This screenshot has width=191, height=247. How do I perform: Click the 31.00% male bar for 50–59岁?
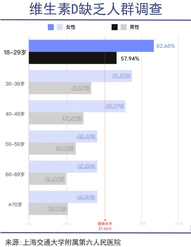[52, 149]
